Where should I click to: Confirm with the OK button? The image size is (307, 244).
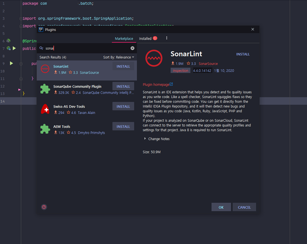click(x=221, y=207)
